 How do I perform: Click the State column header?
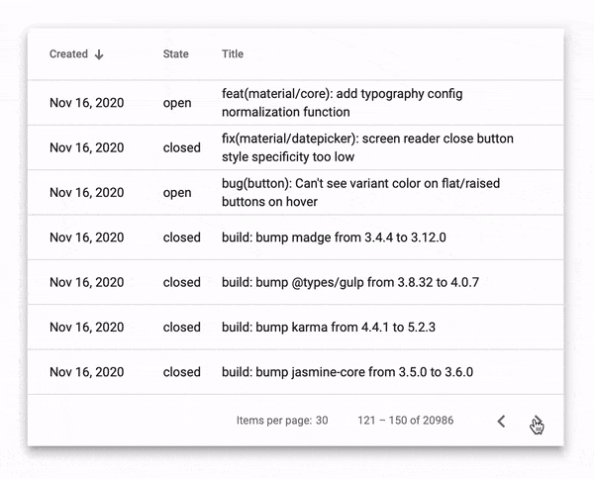(175, 54)
